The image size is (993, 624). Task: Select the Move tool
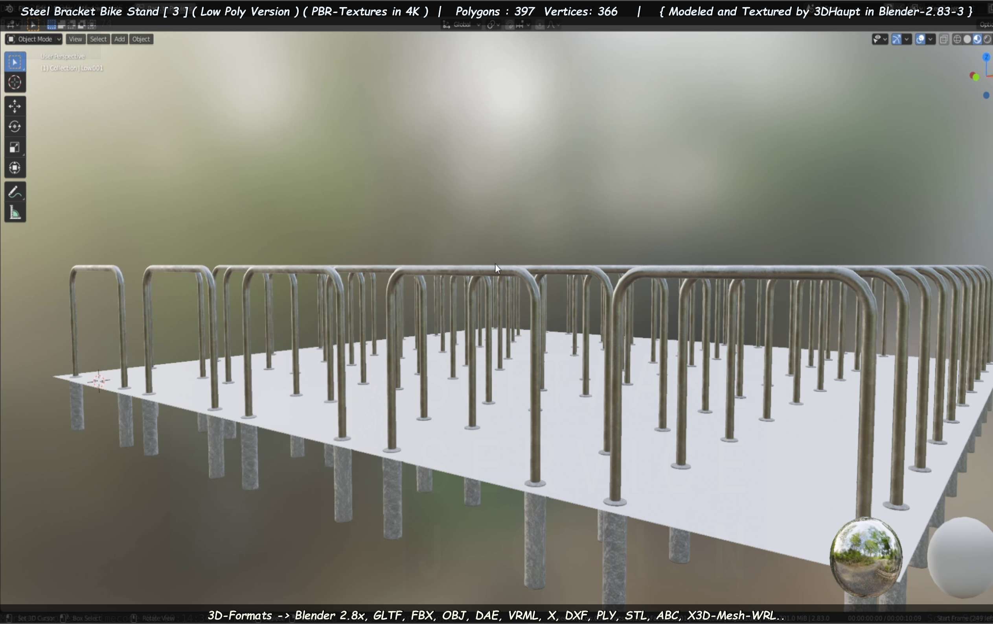click(x=15, y=106)
